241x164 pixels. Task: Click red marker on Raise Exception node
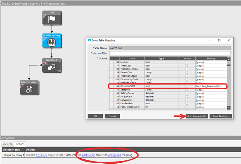pyautogui.click(x=21, y=86)
